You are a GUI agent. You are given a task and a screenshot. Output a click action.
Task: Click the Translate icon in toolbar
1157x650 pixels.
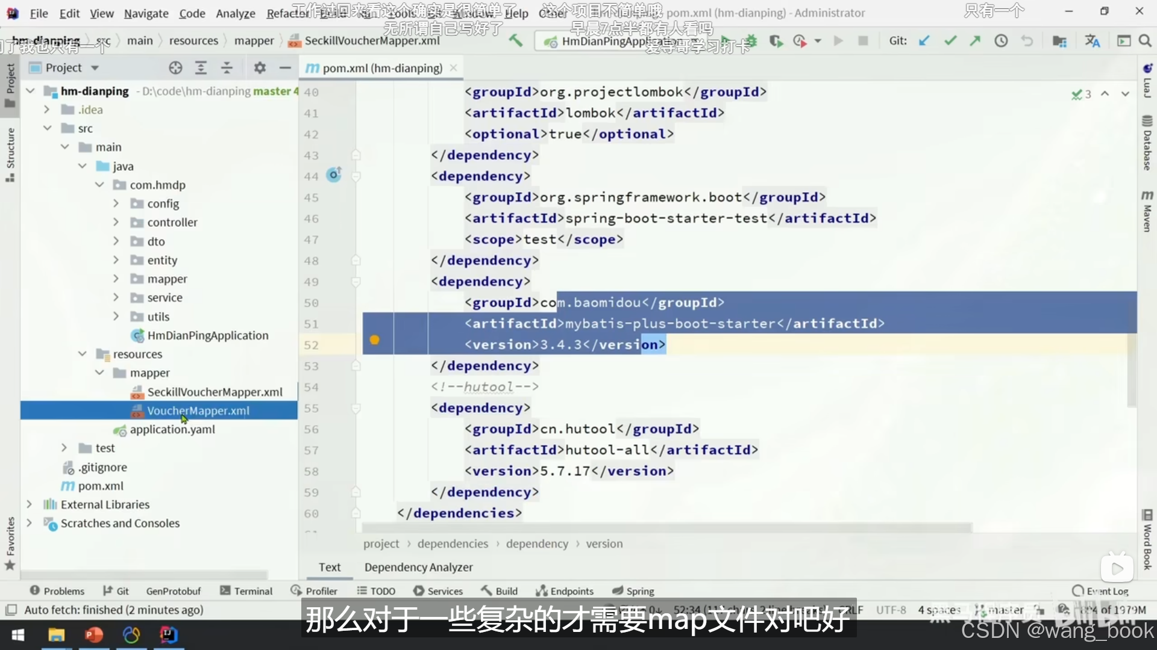click(1092, 41)
